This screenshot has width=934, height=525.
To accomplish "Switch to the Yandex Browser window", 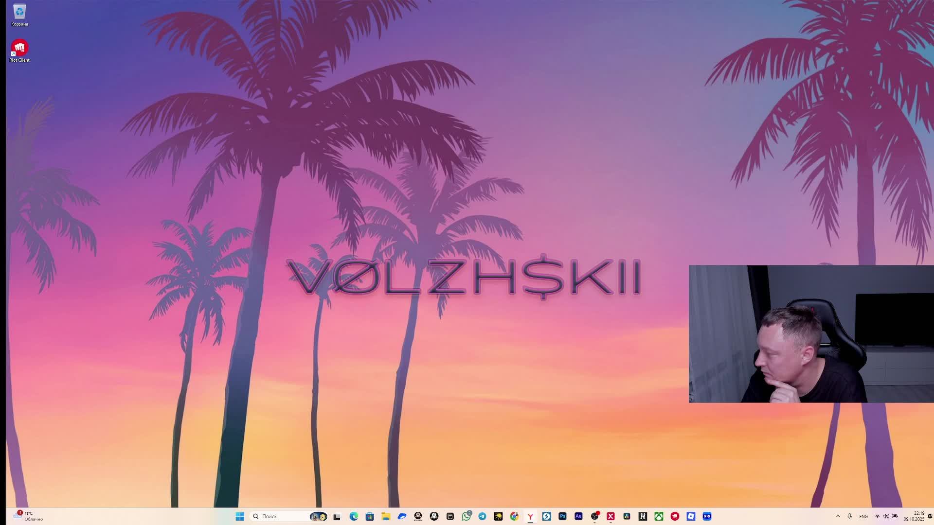I will point(530,516).
